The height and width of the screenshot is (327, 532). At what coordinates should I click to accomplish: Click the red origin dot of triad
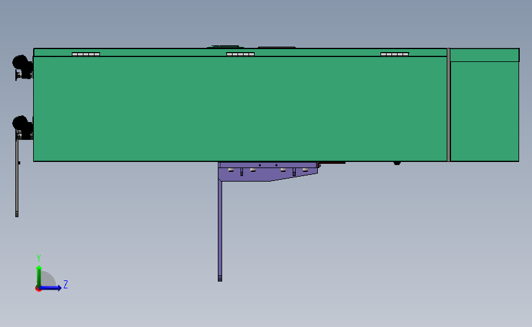38,289
